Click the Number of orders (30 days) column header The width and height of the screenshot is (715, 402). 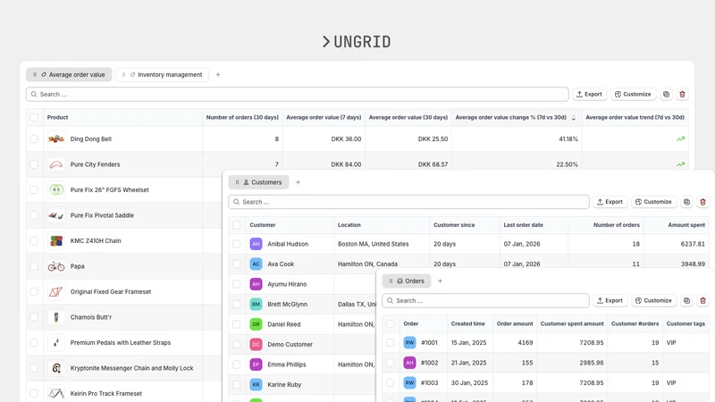[242, 118]
